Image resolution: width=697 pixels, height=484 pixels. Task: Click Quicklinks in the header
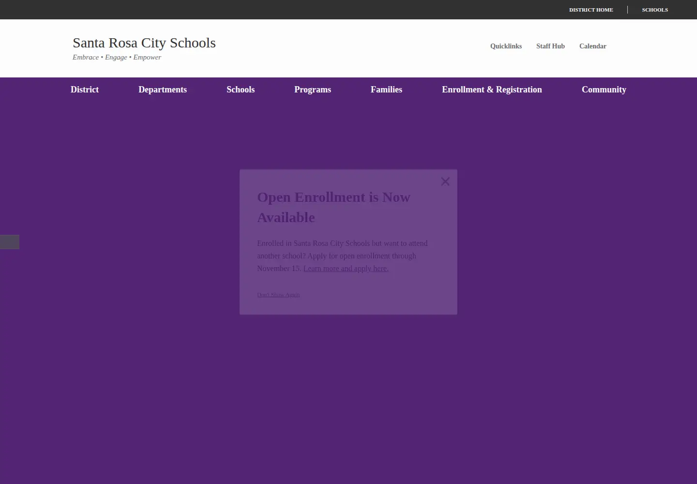(x=506, y=46)
